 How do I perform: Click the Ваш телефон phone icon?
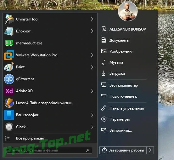tap(9, 115)
